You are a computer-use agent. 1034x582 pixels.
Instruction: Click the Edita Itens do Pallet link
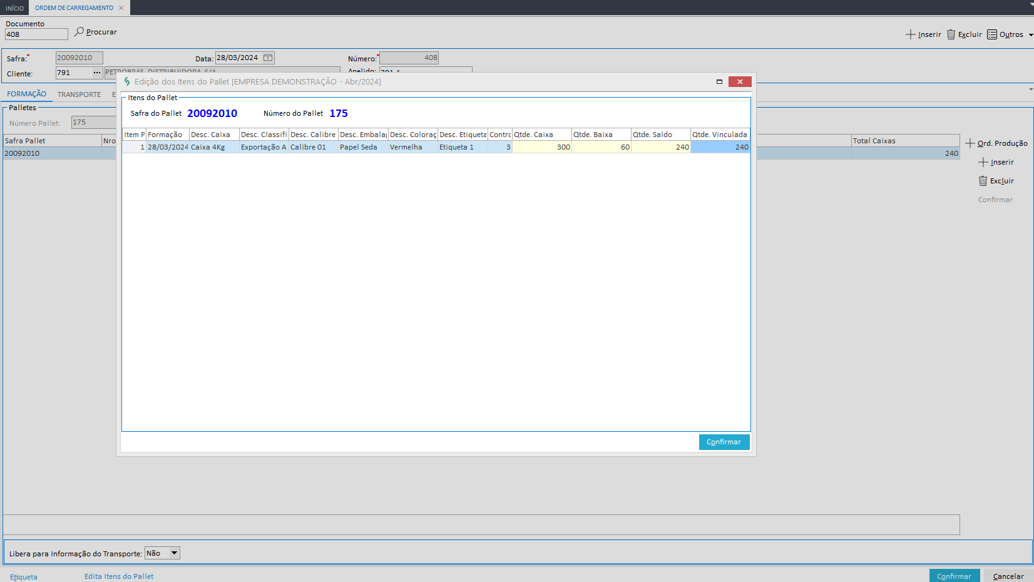[x=119, y=576]
